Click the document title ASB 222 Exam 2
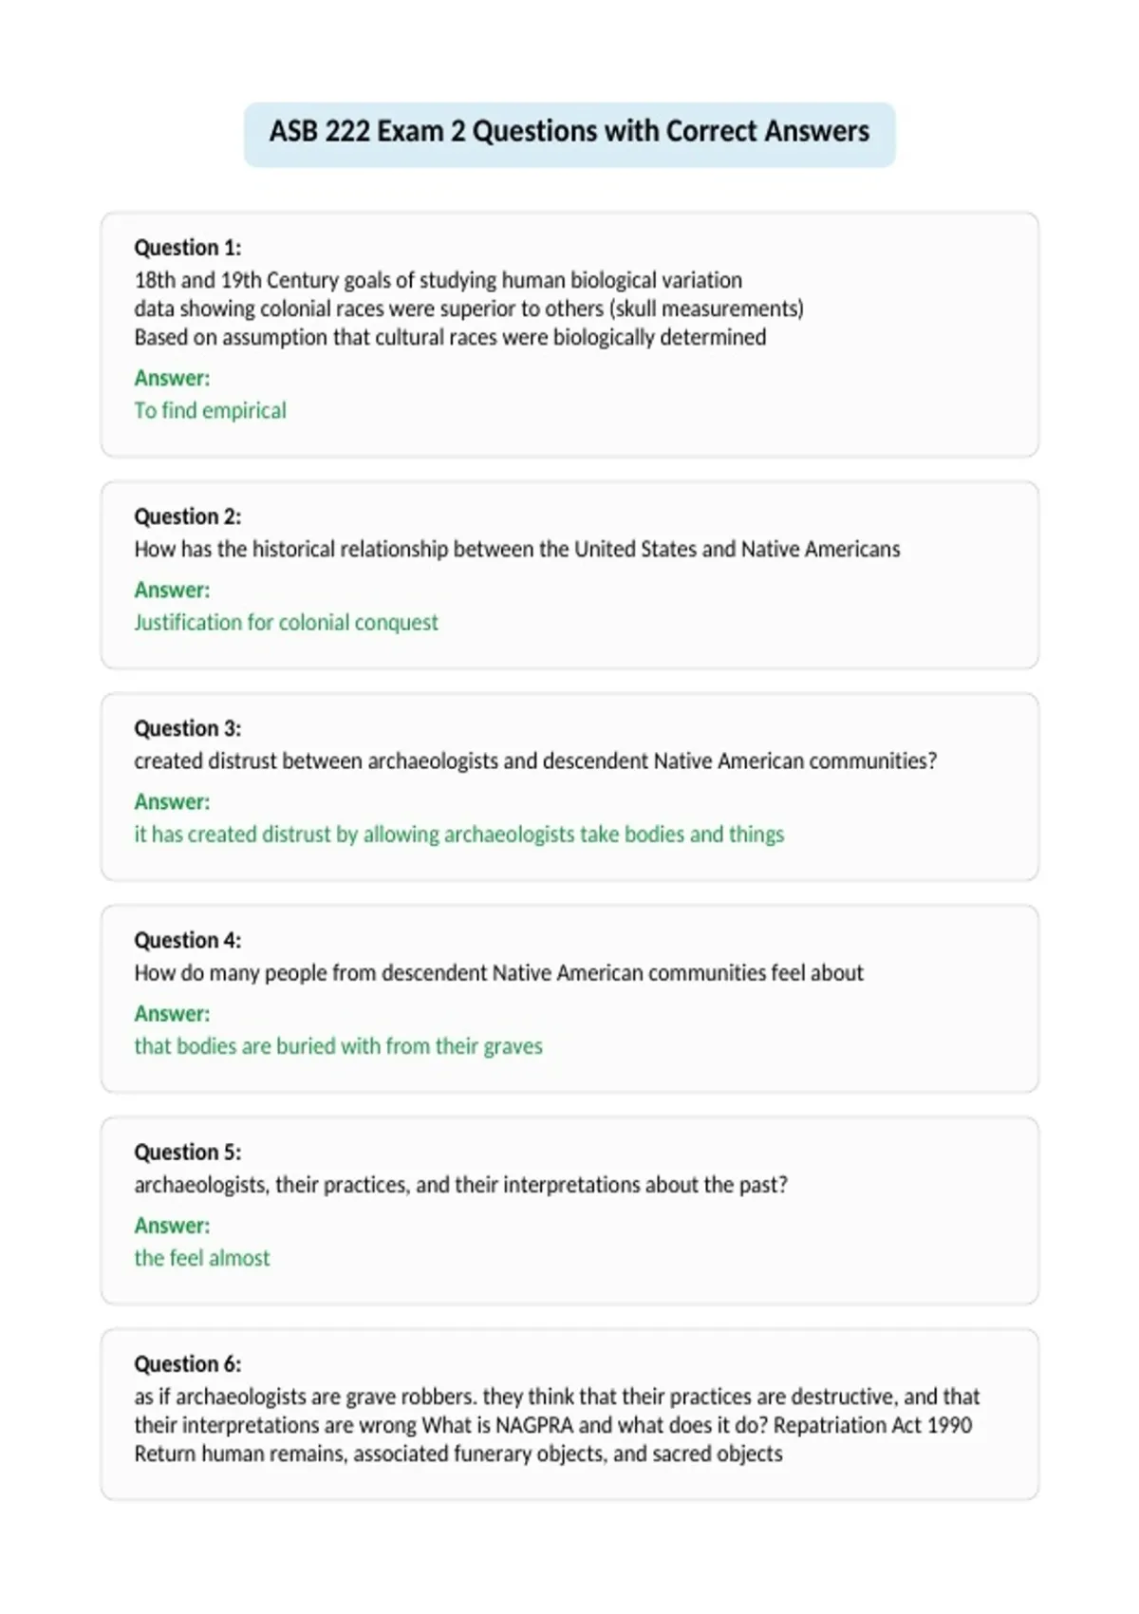Viewport: 1139px width, 1614px height. coord(569,131)
